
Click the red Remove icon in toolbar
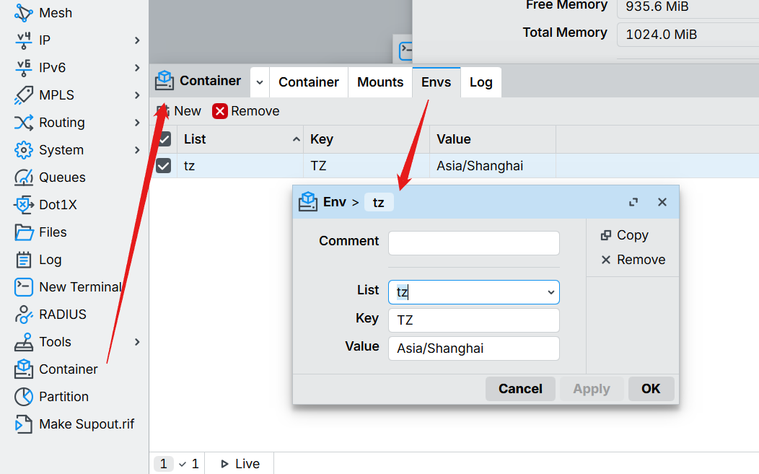pos(220,111)
